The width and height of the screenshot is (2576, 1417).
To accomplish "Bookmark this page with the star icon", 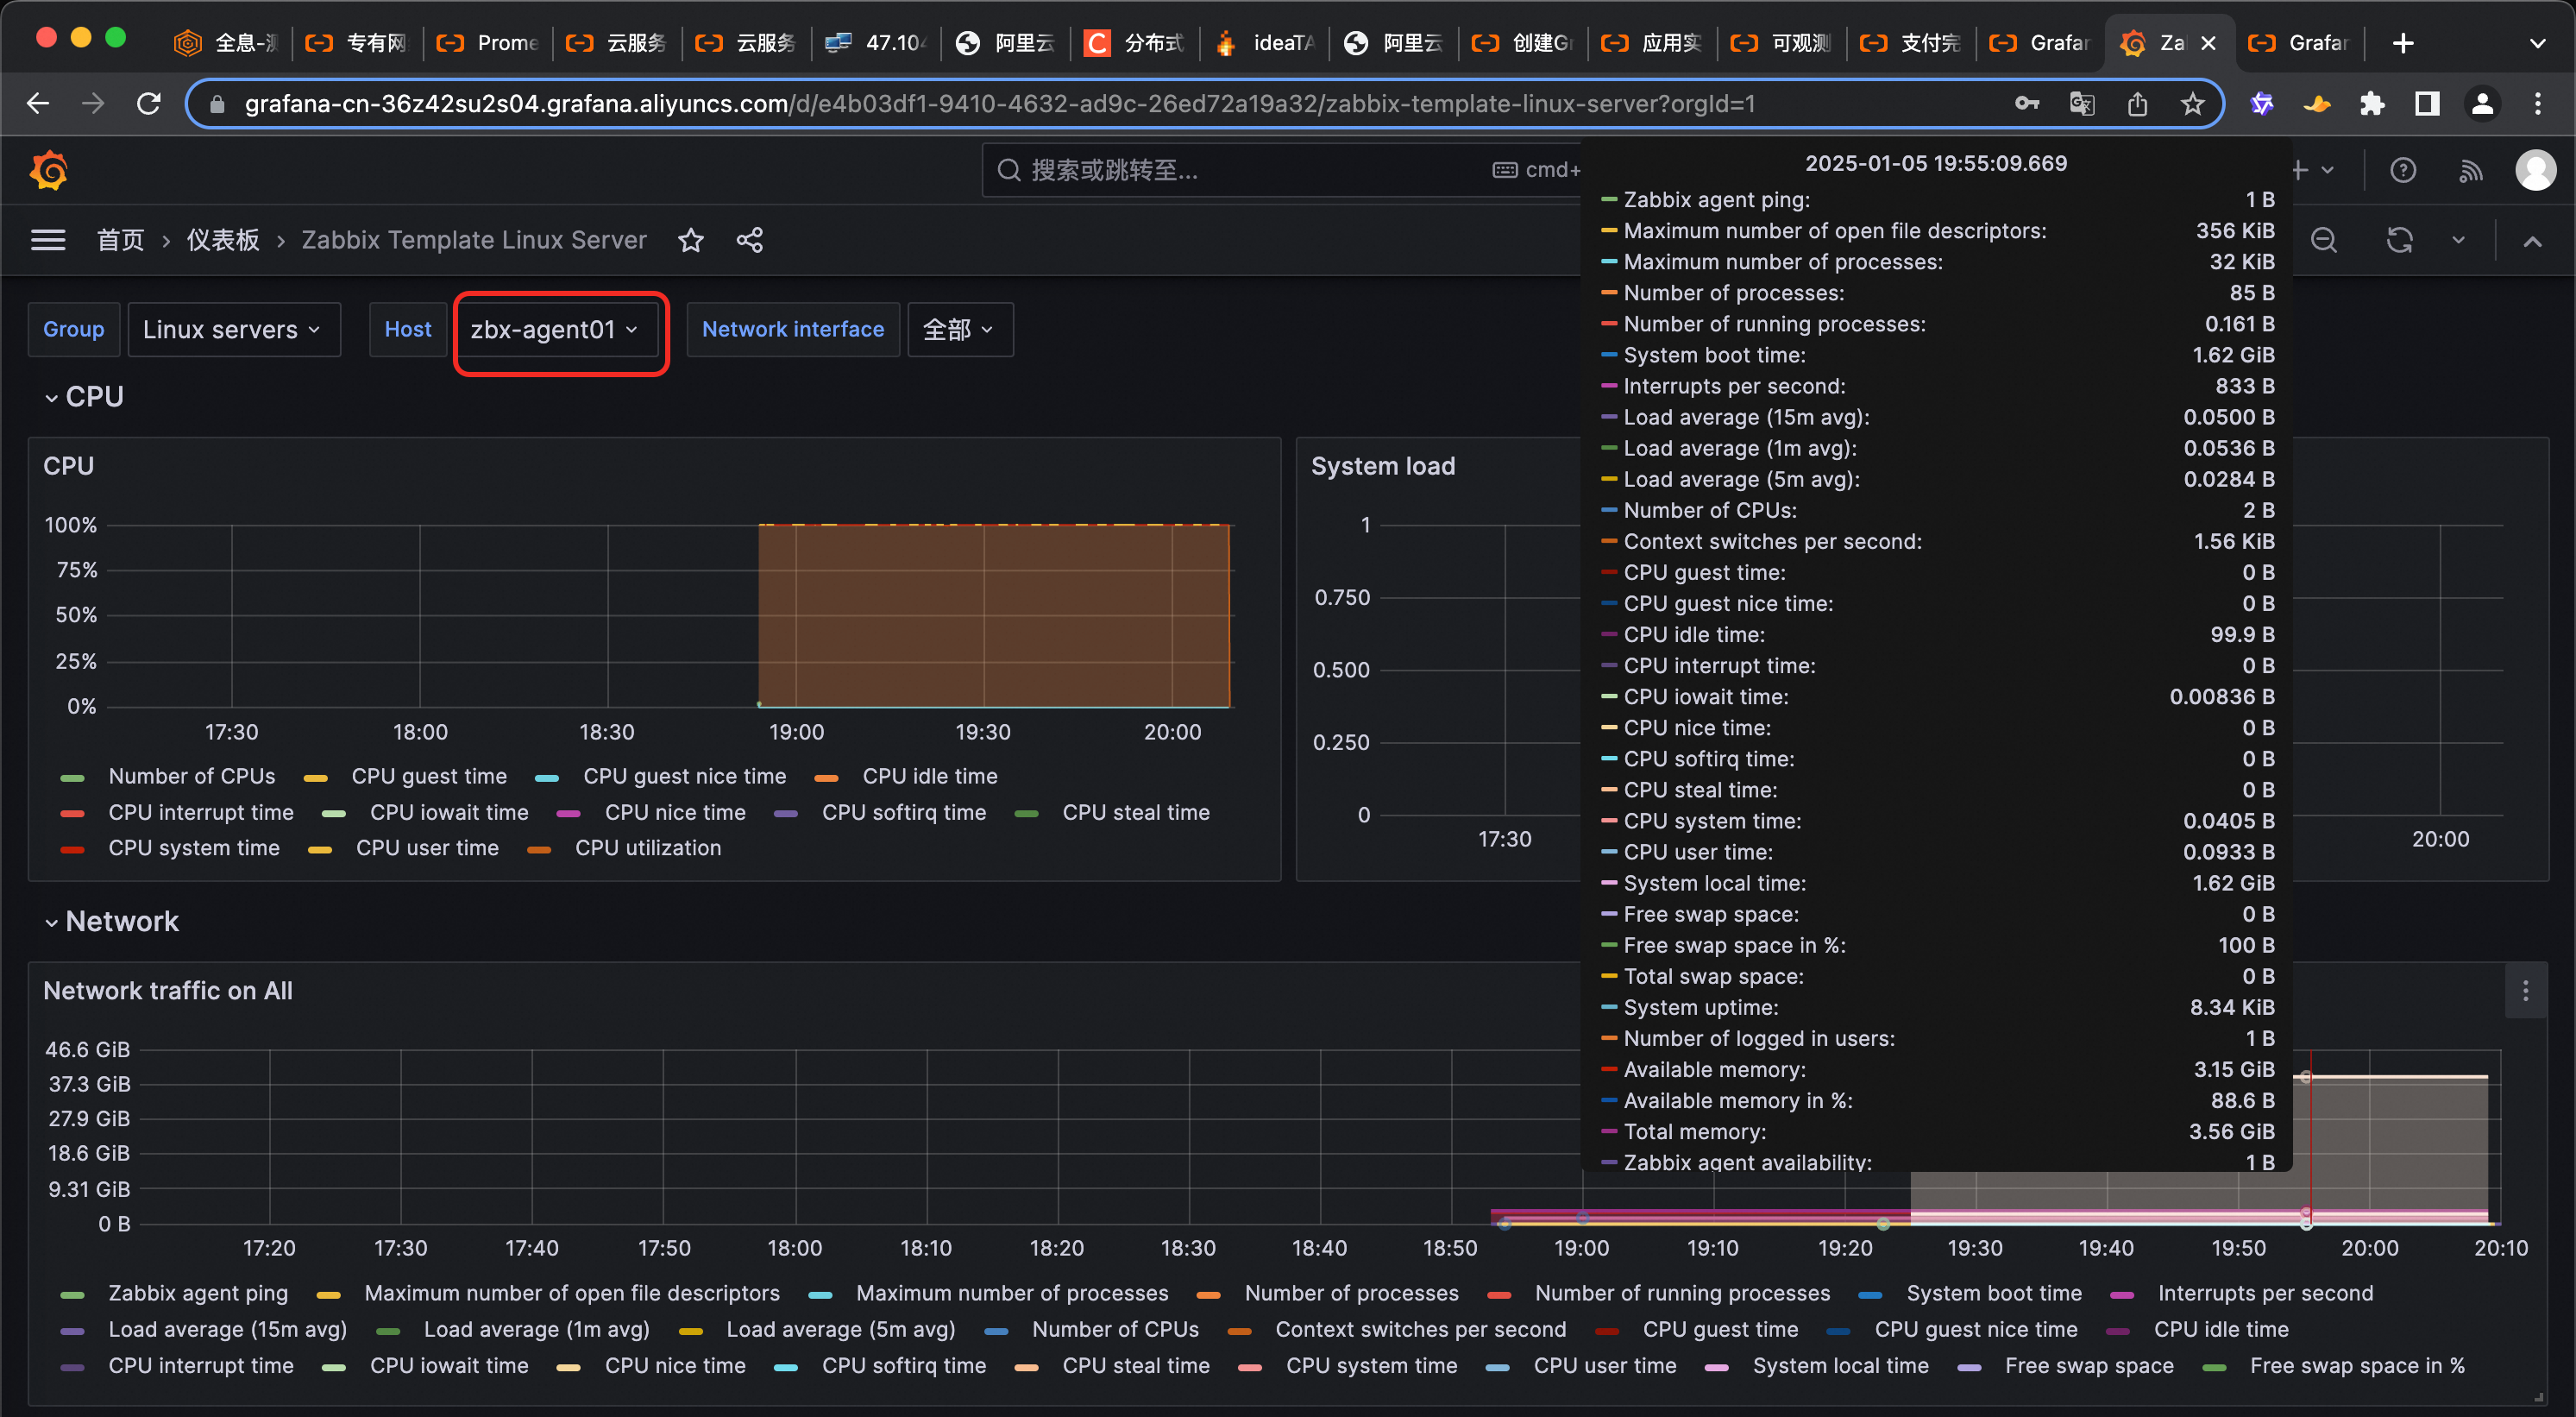I will [x=2192, y=103].
